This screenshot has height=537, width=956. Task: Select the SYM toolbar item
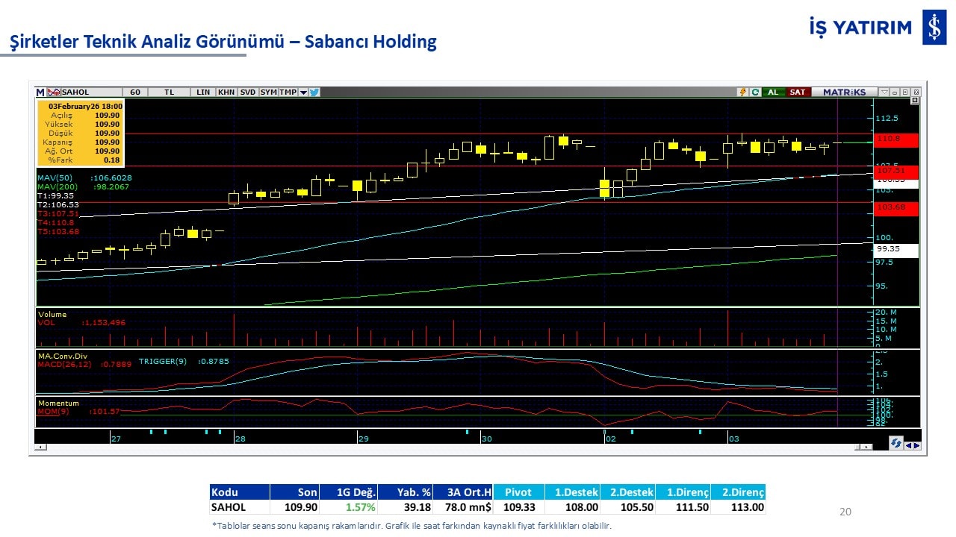(x=268, y=92)
